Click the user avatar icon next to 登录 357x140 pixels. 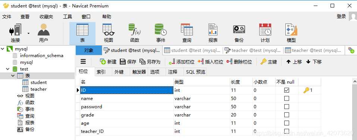pyautogui.click(x=353, y=16)
